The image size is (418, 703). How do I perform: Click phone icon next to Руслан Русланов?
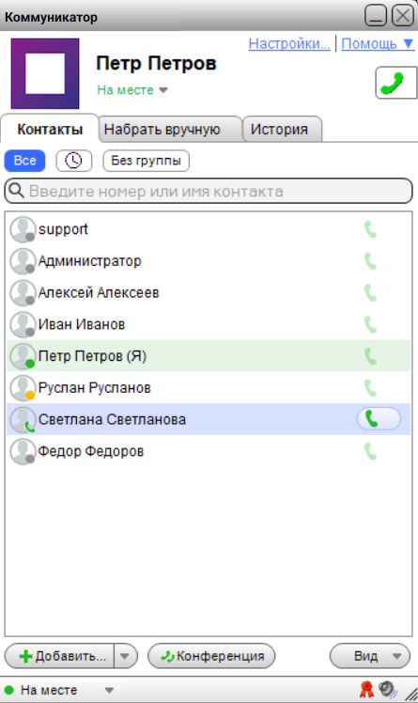[370, 388]
